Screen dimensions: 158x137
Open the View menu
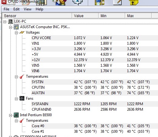(x=27, y=9)
